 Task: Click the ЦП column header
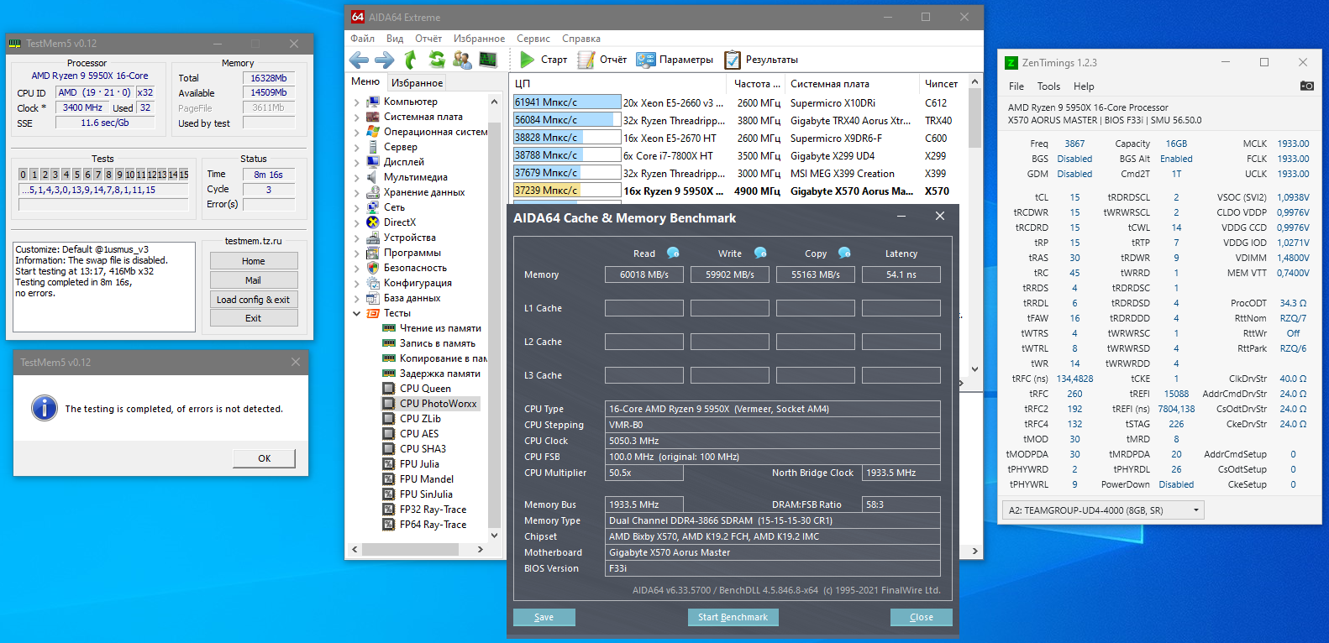pos(617,84)
